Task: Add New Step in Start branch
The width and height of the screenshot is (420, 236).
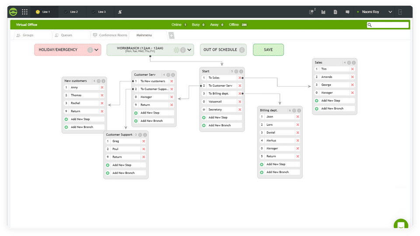Action: pos(222,118)
